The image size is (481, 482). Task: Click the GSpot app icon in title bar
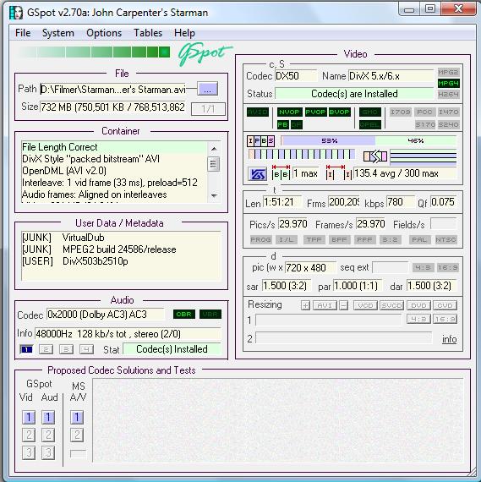16,13
